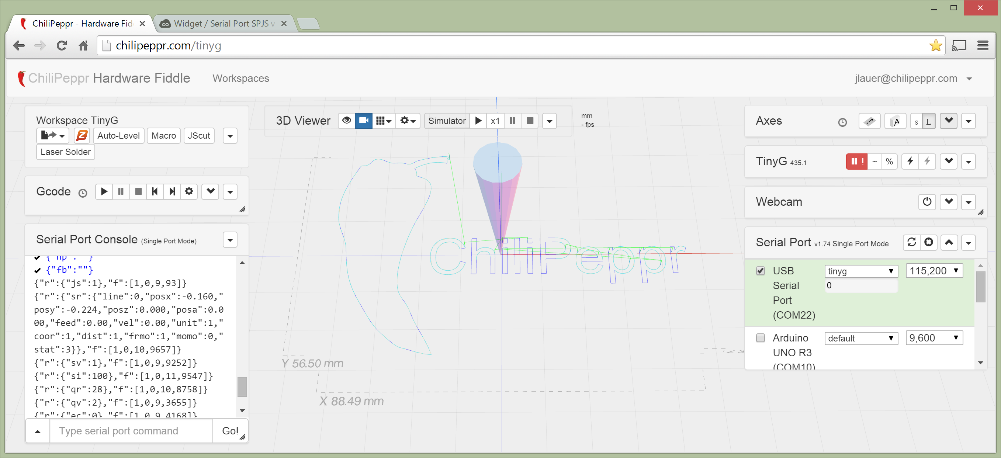This screenshot has width=1001, height=458.
Task: Uncheck the USB Serial Port COM22 checkbox
Action: (760, 271)
